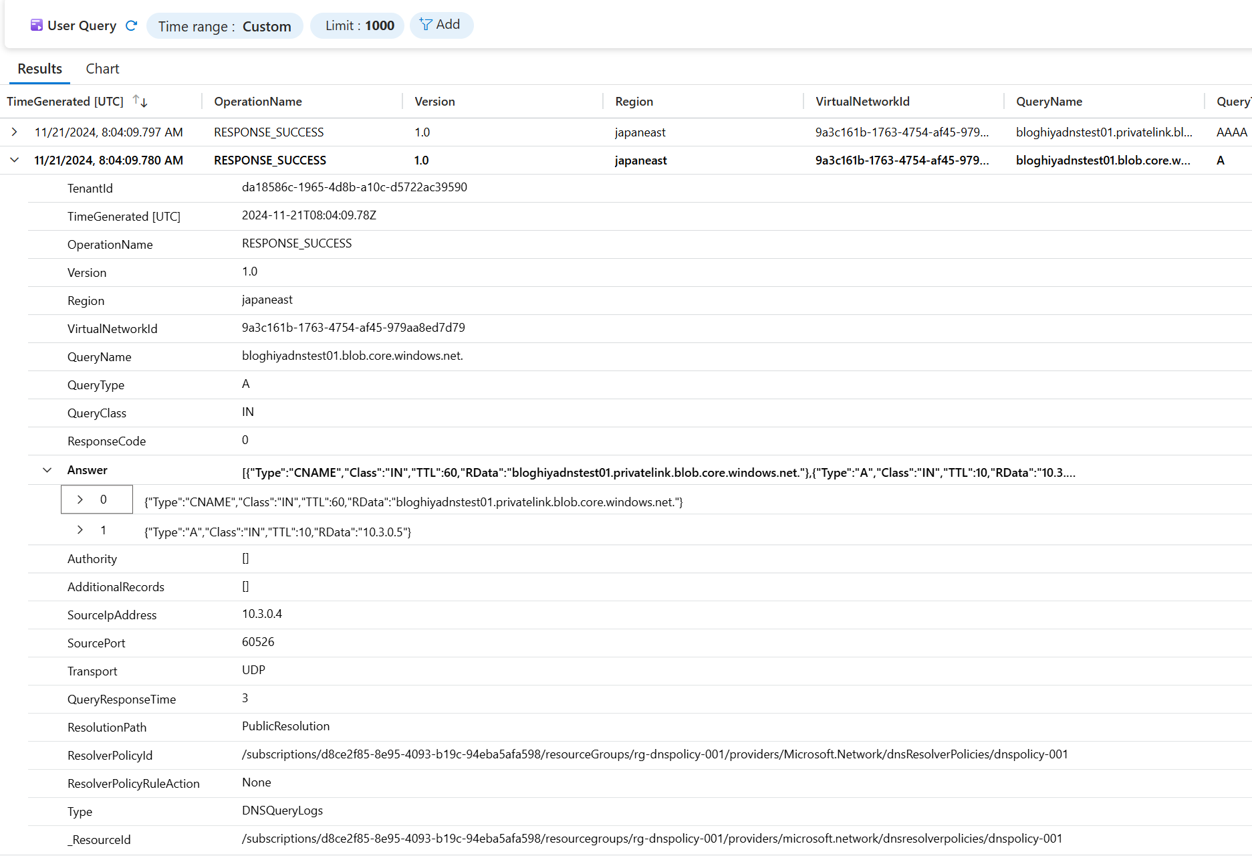1252x856 pixels.
Task: Open the Time range Custom filter
Action: tap(225, 26)
